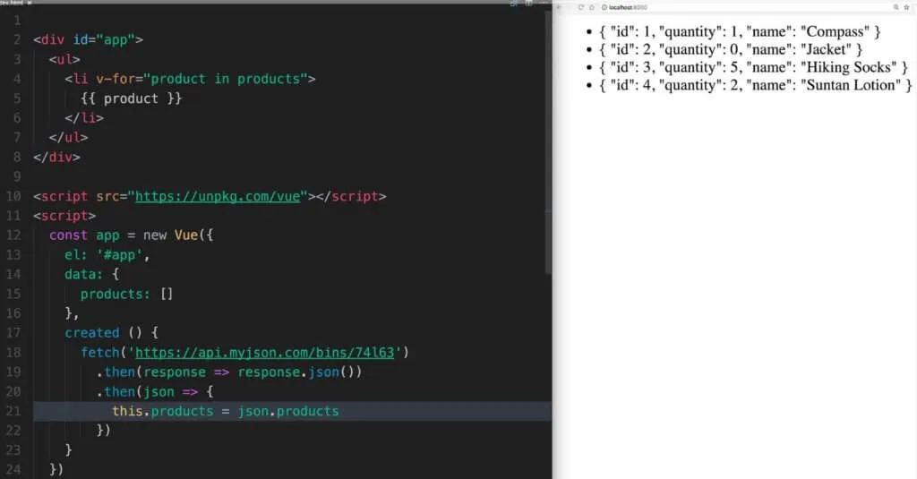Click the standalone <script> tag on line 11

tap(64, 215)
